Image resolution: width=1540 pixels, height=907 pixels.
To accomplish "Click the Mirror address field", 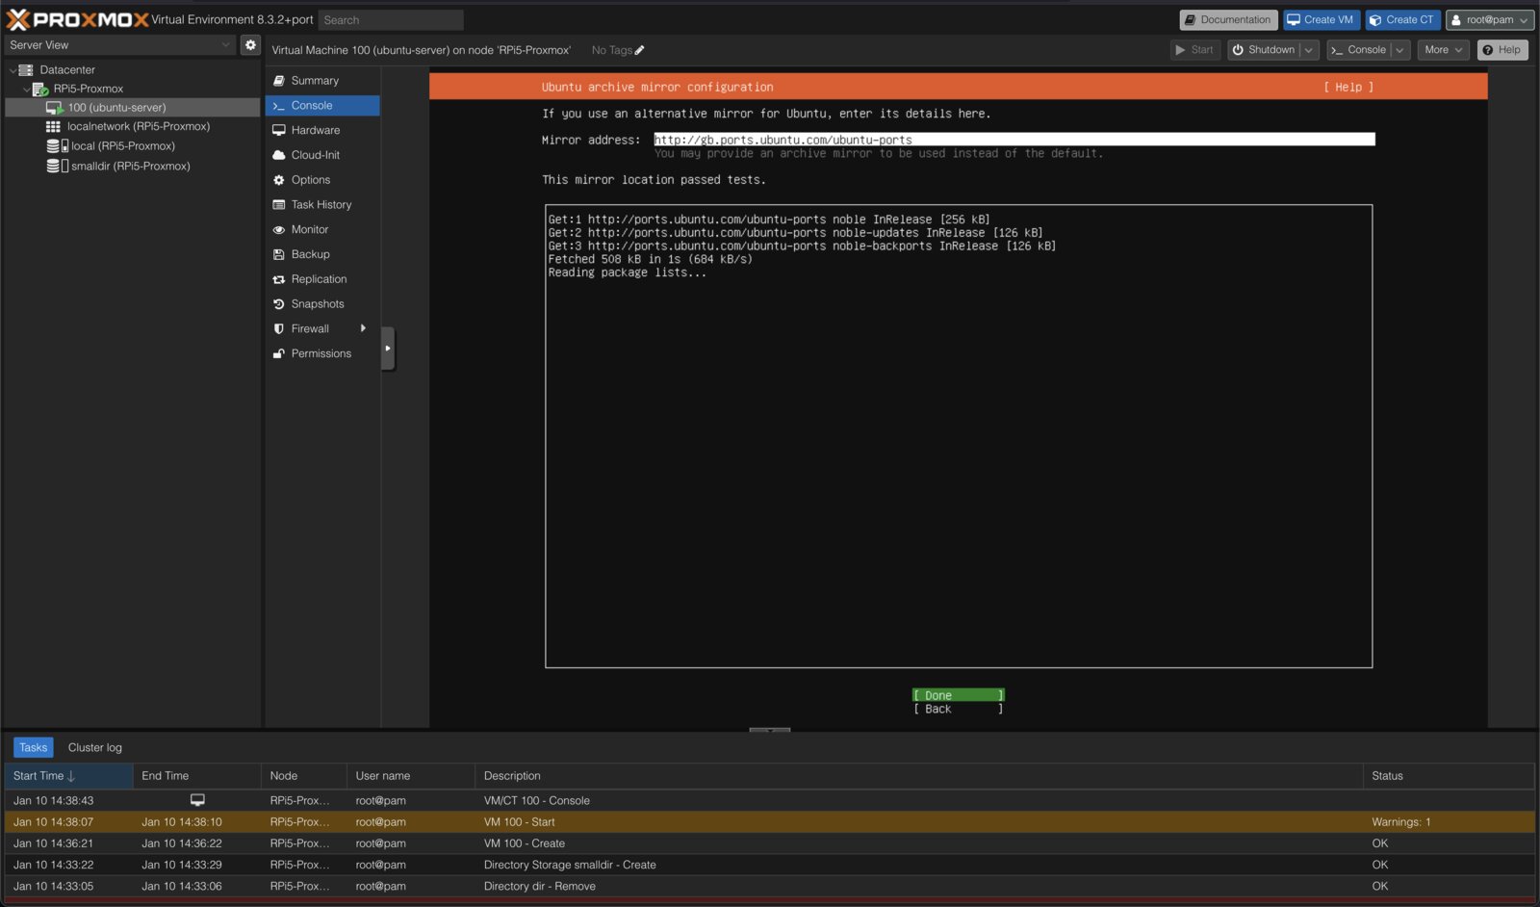I will tap(1014, 140).
